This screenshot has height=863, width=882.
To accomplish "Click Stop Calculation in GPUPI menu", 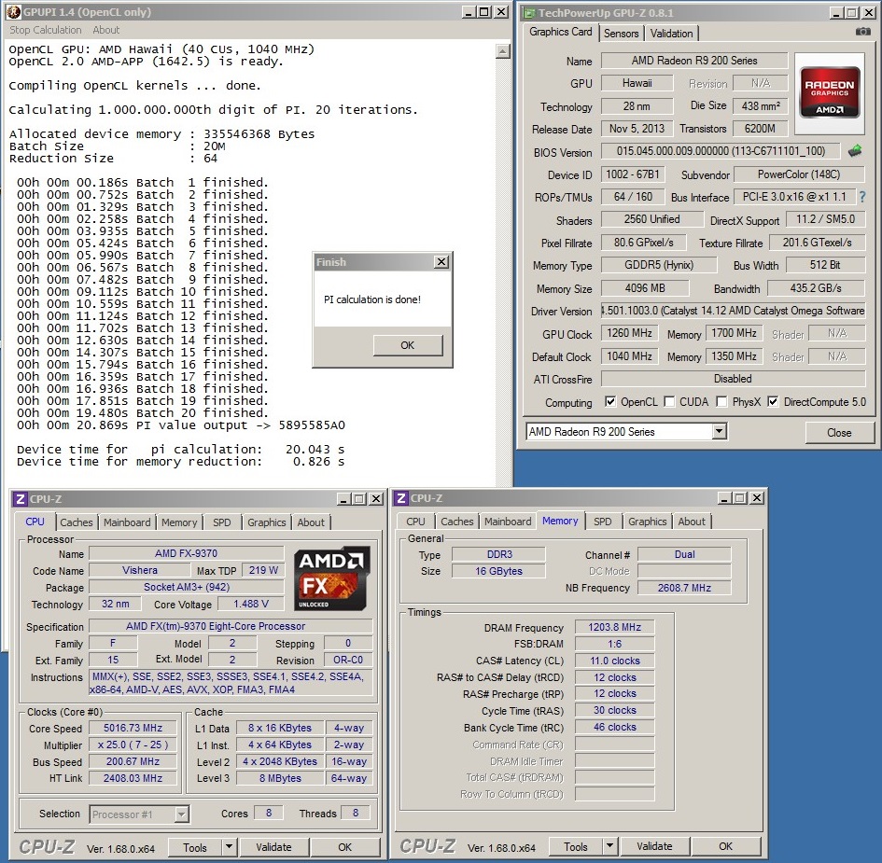I will 46,30.
